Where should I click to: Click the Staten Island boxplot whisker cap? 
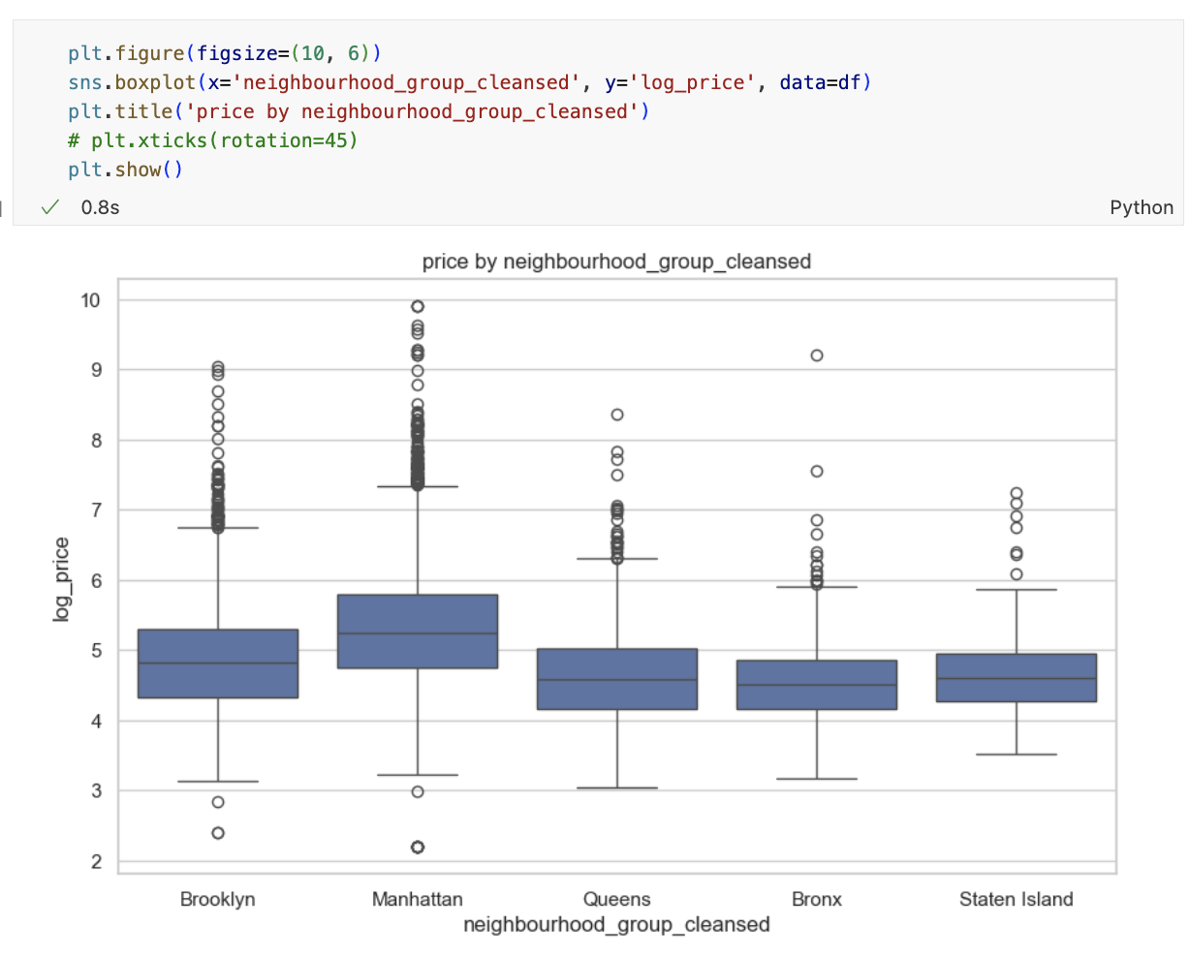1017,589
